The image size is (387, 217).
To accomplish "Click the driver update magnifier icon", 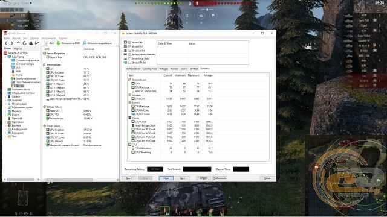I will coord(85,43).
